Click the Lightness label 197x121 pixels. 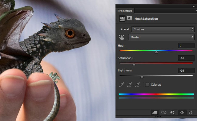125,70
